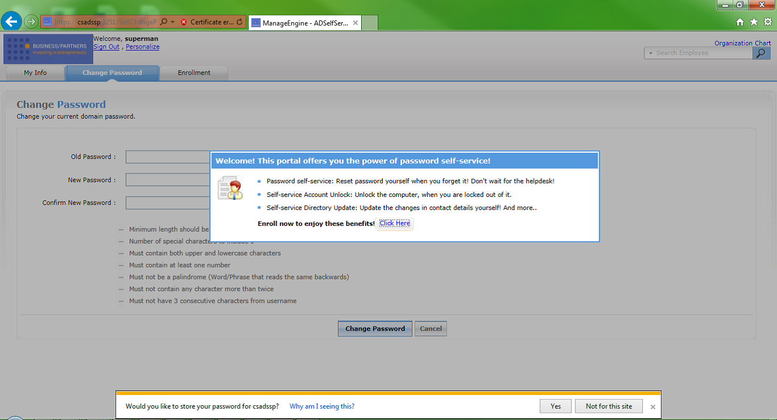Click the 'Self-service Directory Update' bullet text
The image size is (777, 420).
point(402,208)
